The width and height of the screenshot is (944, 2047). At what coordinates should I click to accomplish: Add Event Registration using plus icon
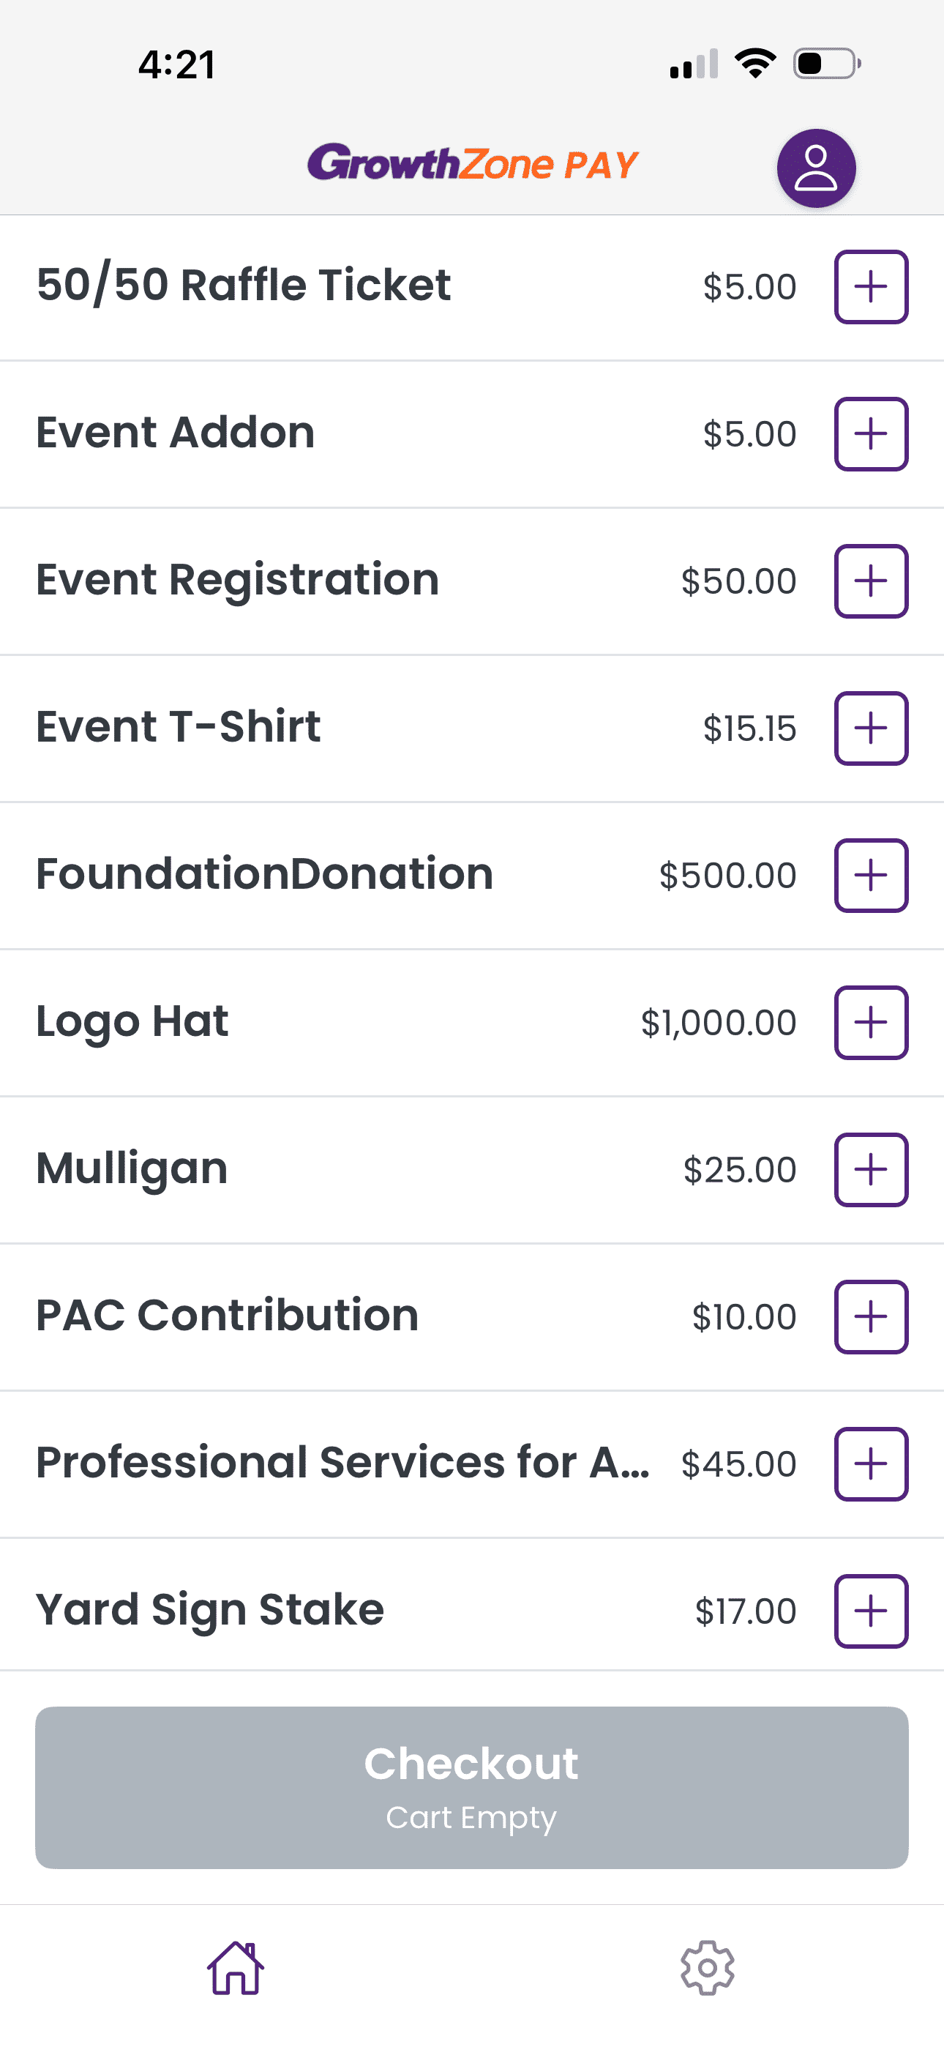coord(871,581)
